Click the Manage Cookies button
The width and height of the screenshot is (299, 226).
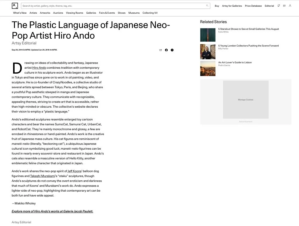pyautogui.click(x=246, y=100)
